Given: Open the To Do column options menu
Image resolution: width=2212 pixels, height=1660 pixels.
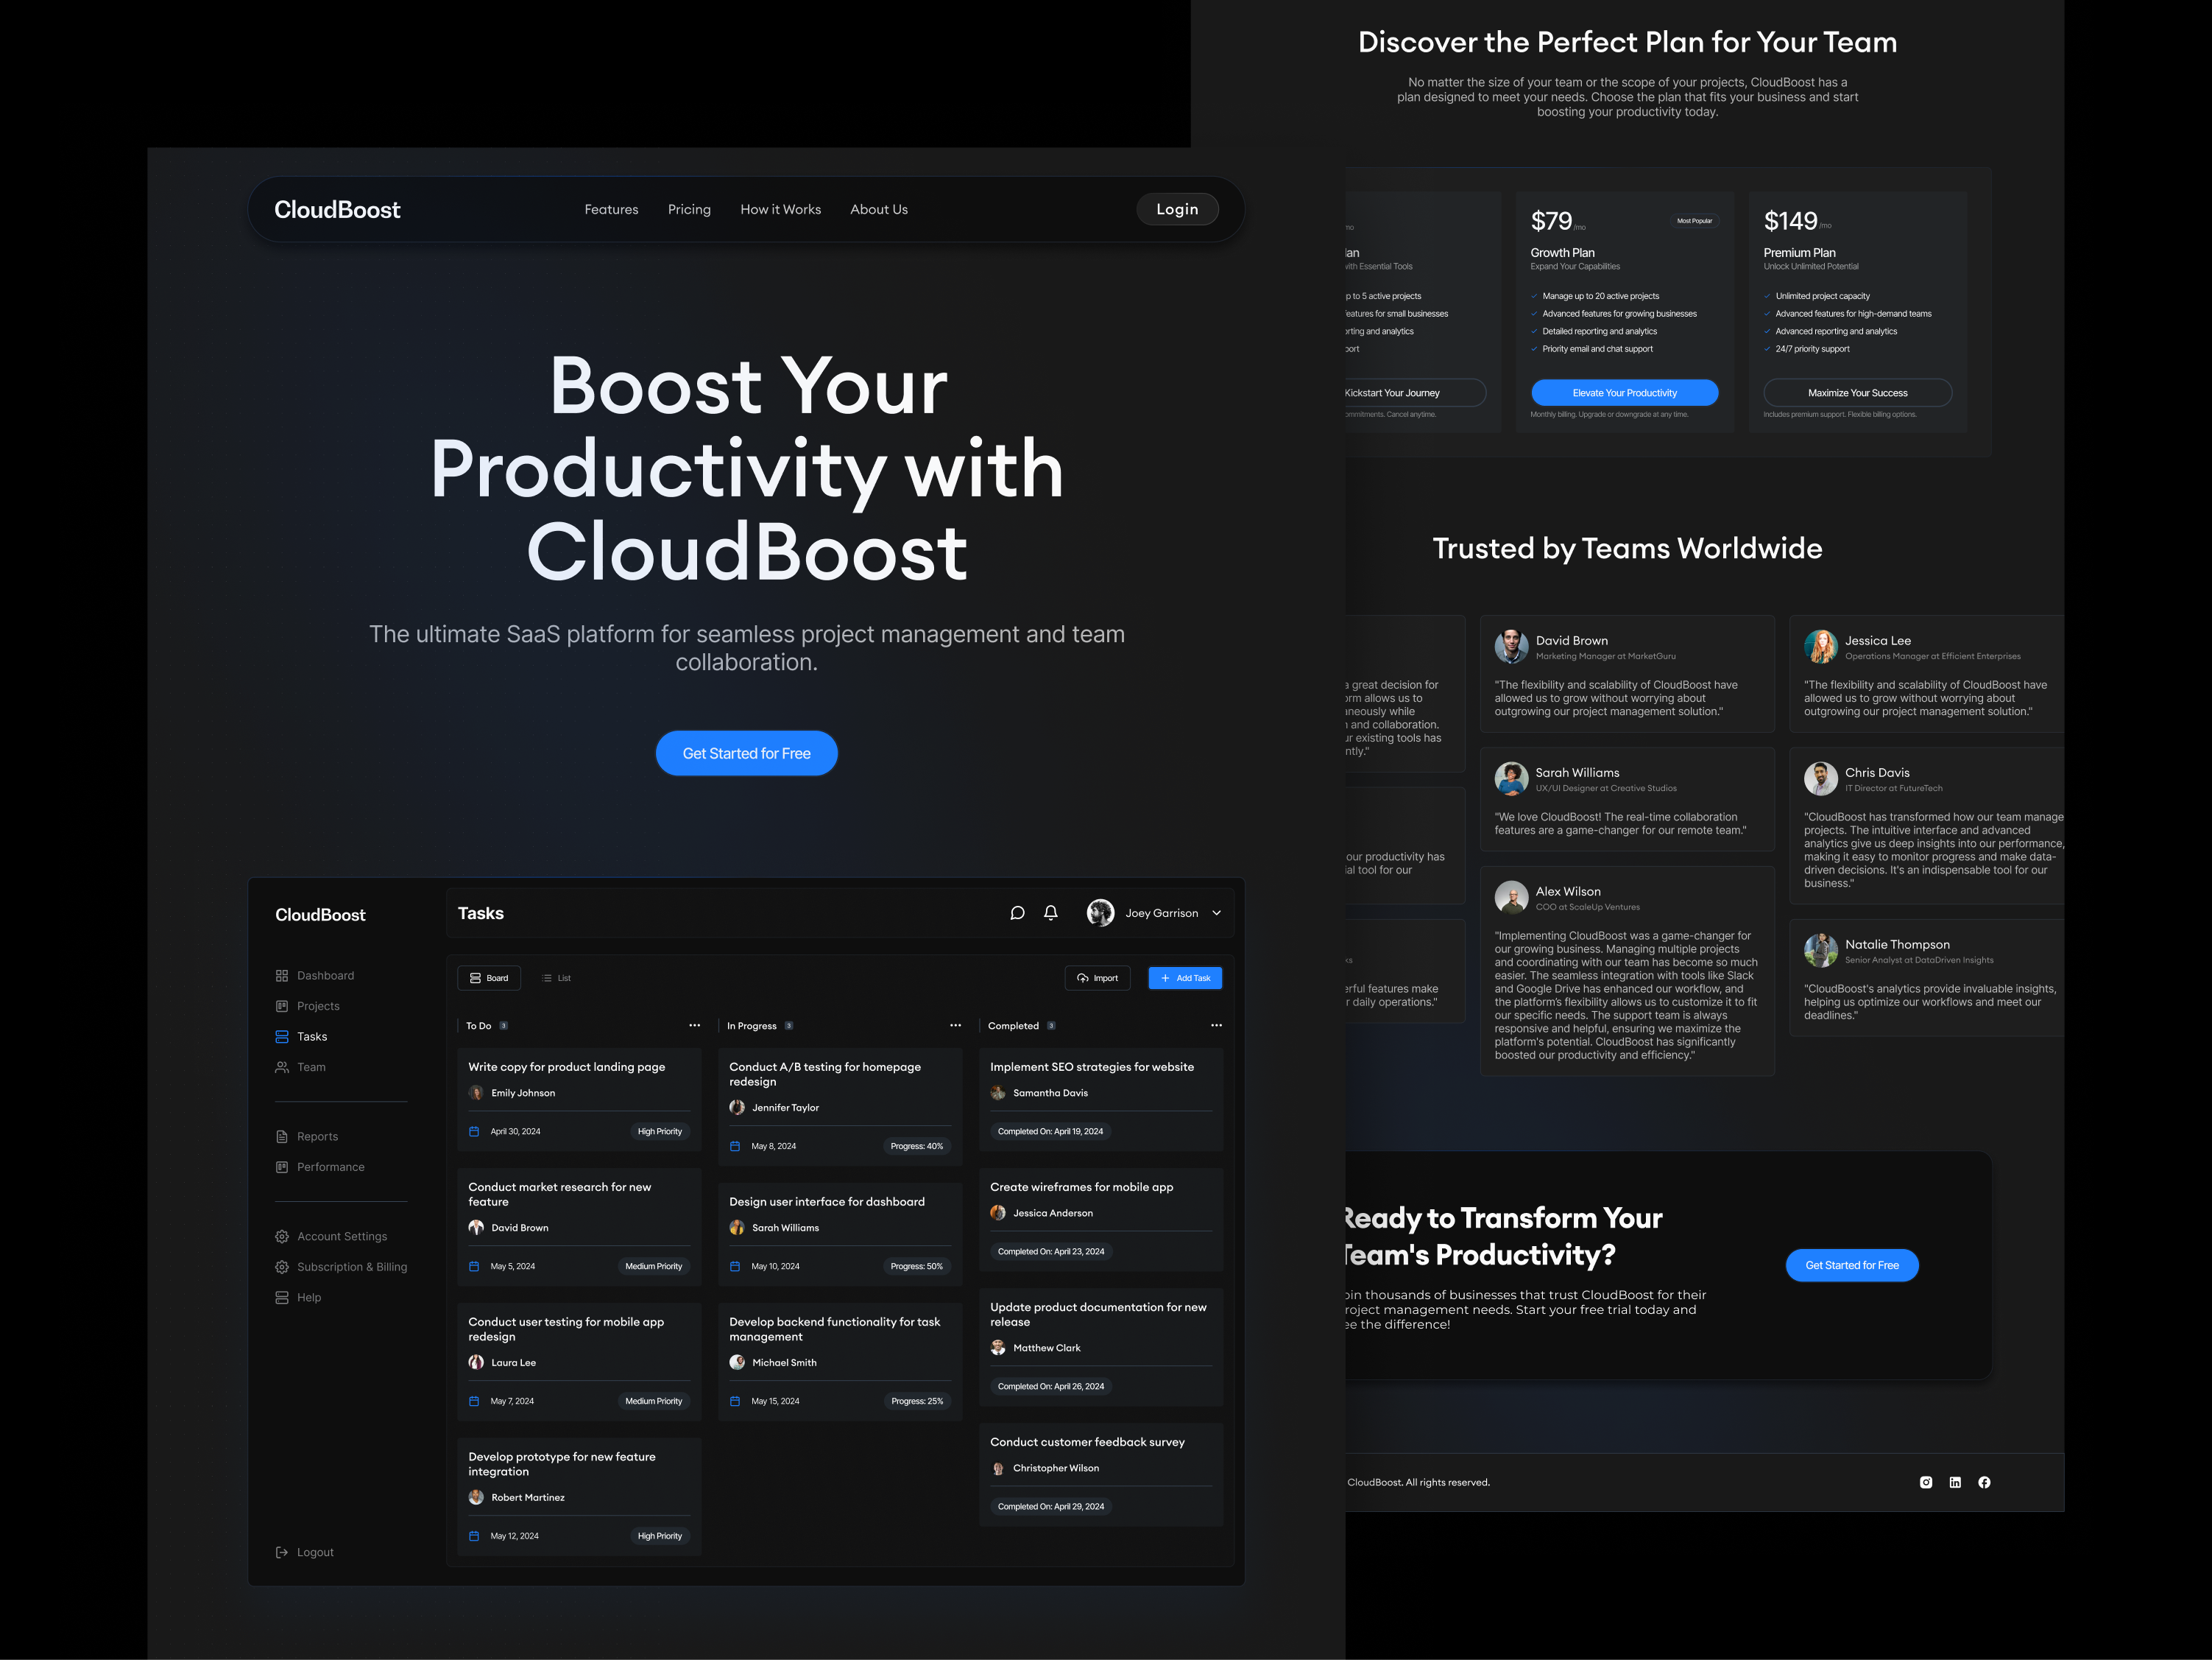Looking at the screenshot, I should [695, 1026].
